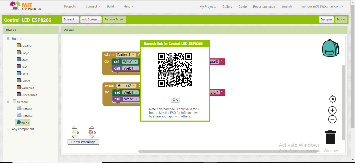Click the red error circle icon
The image size is (355, 163).
[x=91, y=132]
